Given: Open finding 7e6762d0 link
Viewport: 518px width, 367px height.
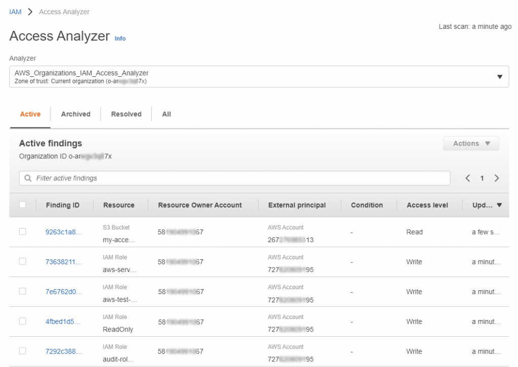Looking at the screenshot, I should pyautogui.click(x=63, y=292).
